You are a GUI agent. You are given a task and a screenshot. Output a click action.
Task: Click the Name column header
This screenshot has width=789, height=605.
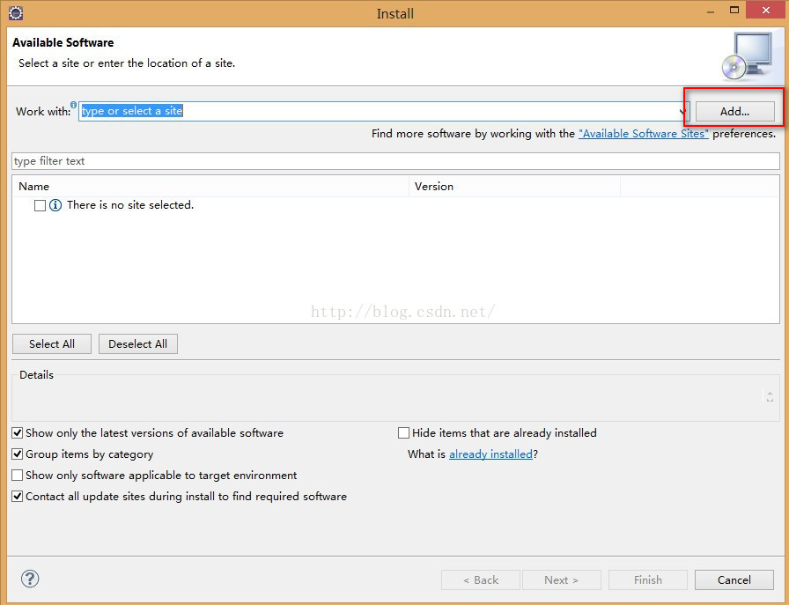(210, 186)
